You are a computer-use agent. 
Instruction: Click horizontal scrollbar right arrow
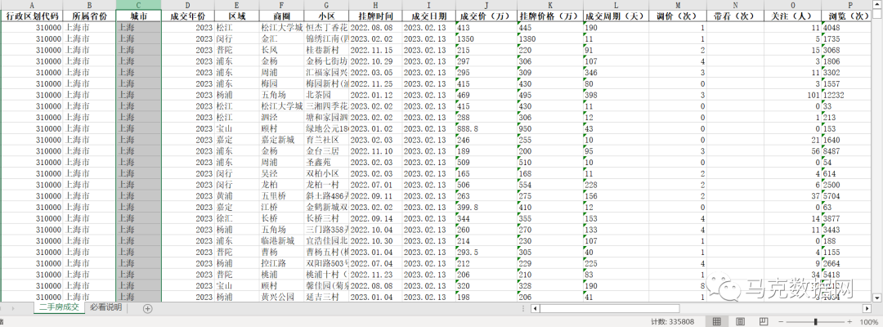point(867,308)
